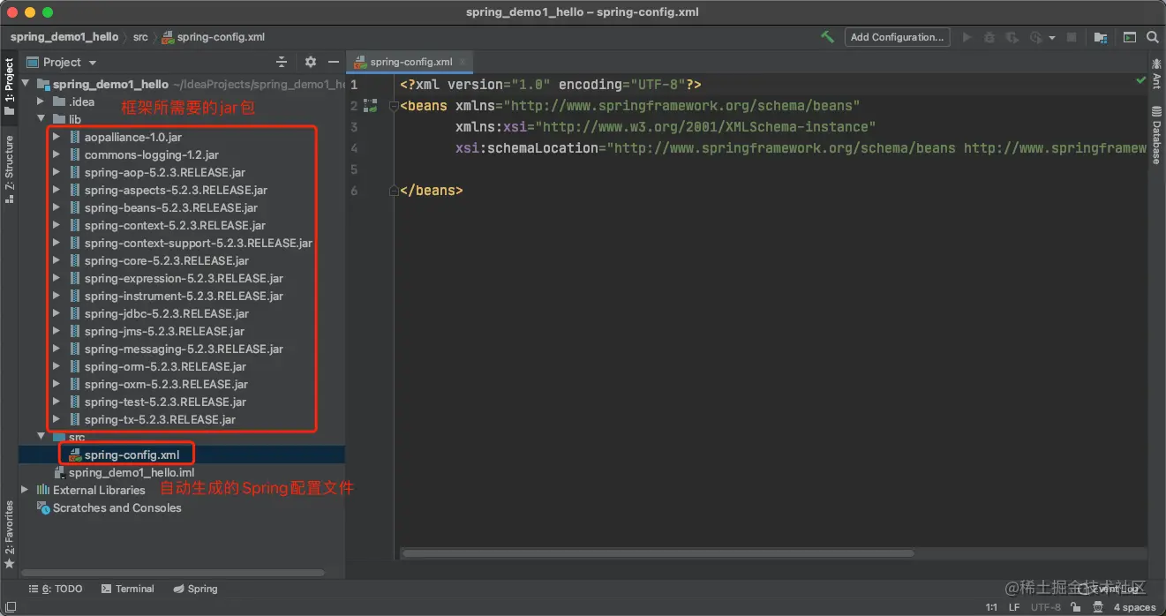Image resolution: width=1166 pixels, height=616 pixels.
Task: Select spring-beans-5.2.3.RELEASE.jar row
Action: [182, 207]
